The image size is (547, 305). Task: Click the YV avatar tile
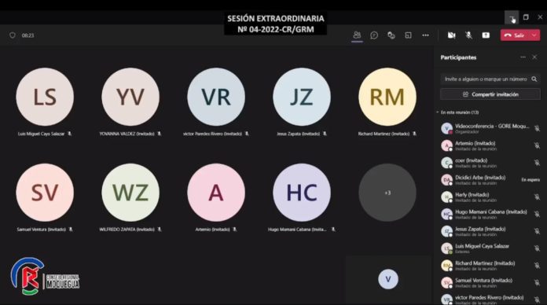pyautogui.click(x=130, y=97)
